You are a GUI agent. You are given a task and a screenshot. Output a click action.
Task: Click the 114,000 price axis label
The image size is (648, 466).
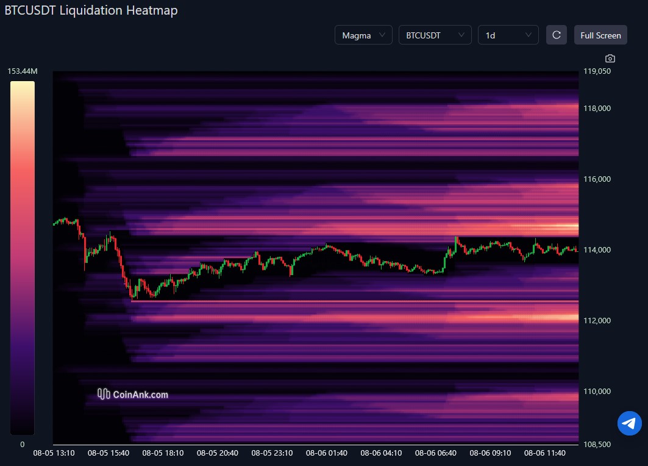pos(597,249)
